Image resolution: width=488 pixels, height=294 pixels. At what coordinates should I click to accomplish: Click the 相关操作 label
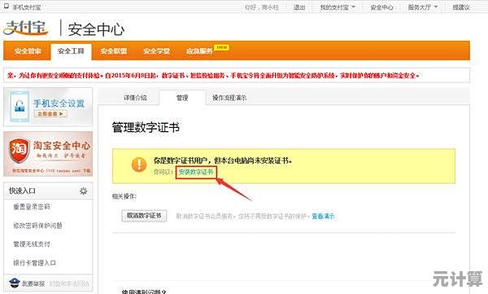pos(124,196)
